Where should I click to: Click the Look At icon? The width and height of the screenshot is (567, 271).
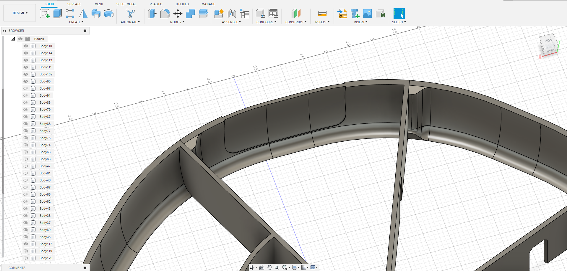pos(262,267)
